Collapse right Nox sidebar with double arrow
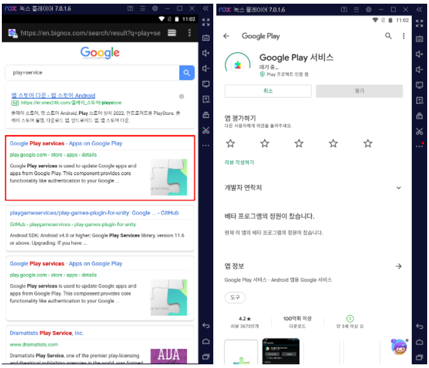Viewport: 429px width, 368px height. tap(419, 10)
